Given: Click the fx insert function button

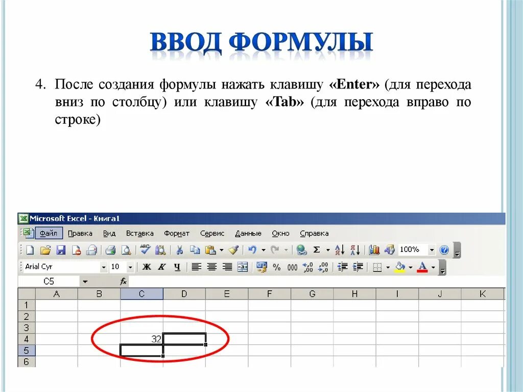Looking at the screenshot, I should coord(123,282).
